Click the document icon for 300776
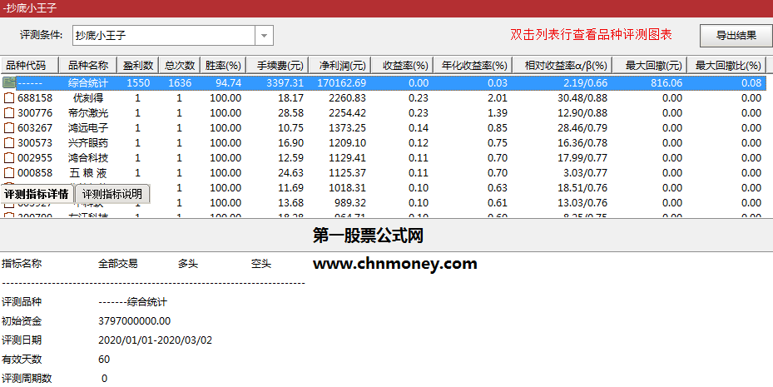This screenshot has height=387, width=773. (9, 113)
